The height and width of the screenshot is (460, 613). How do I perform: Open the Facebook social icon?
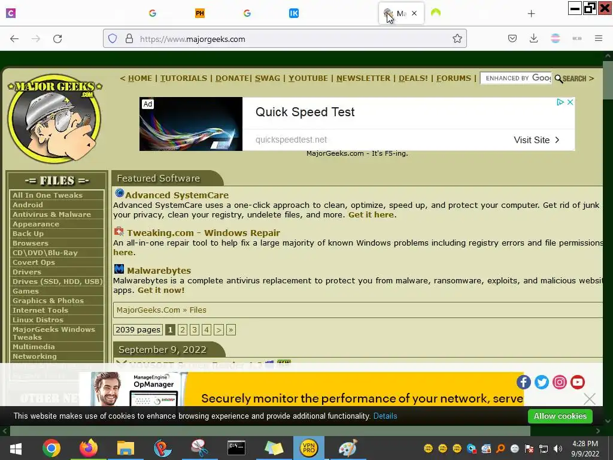[523, 382]
